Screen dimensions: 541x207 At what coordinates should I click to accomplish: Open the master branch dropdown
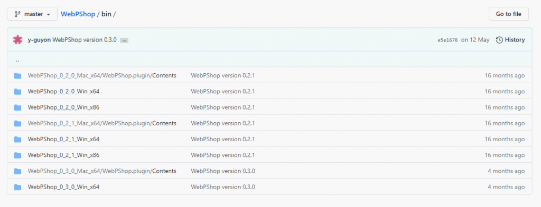32,14
